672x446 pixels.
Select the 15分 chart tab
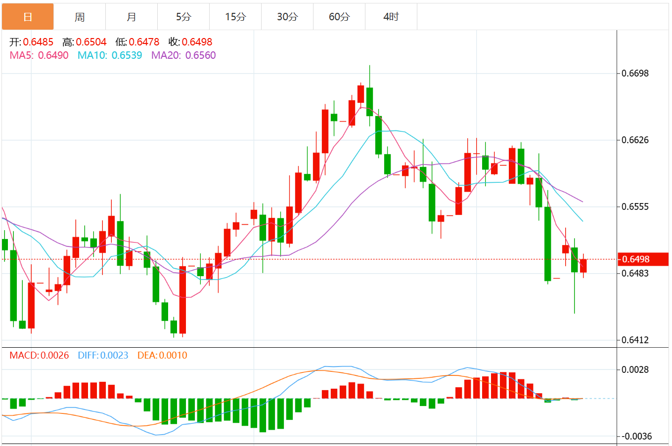[235, 17]
